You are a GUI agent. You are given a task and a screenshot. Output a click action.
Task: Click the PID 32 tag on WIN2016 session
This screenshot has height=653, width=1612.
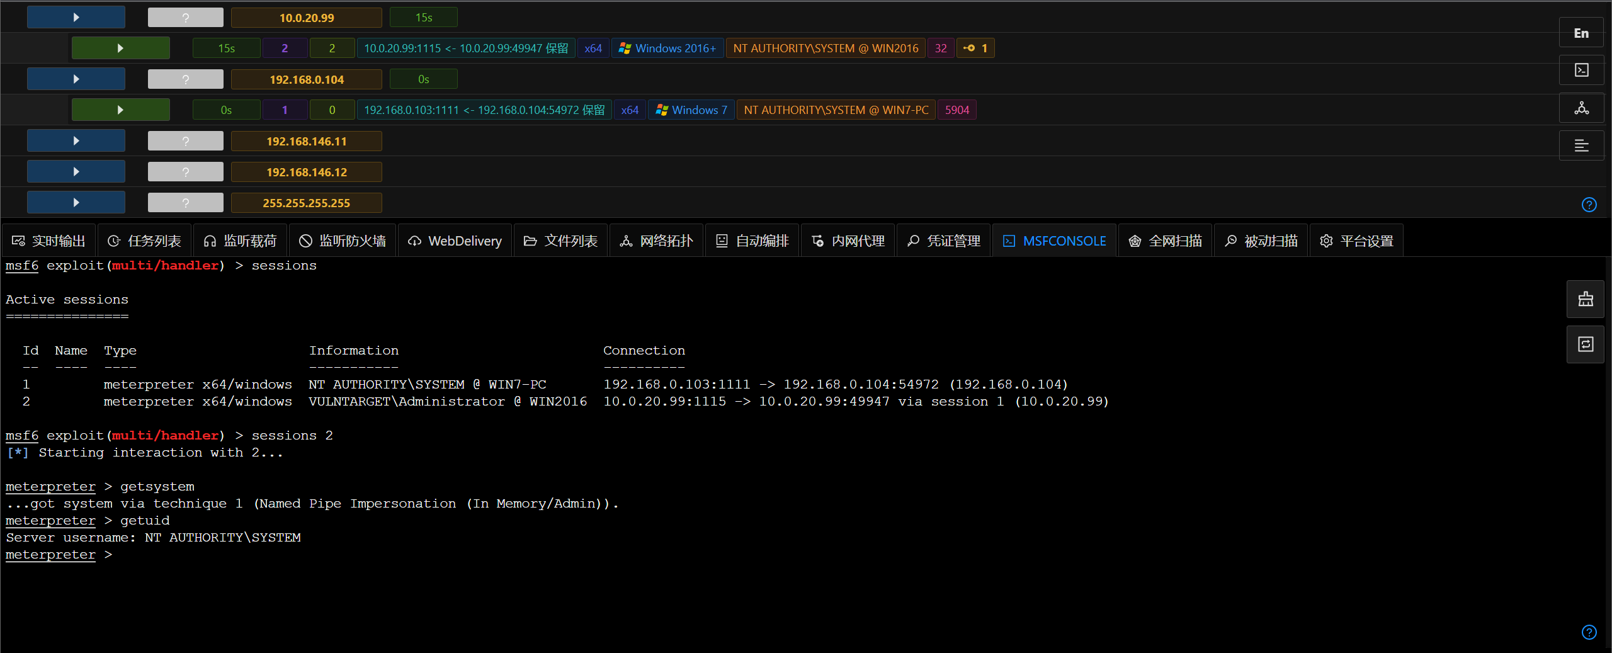[x=941, y=48]
